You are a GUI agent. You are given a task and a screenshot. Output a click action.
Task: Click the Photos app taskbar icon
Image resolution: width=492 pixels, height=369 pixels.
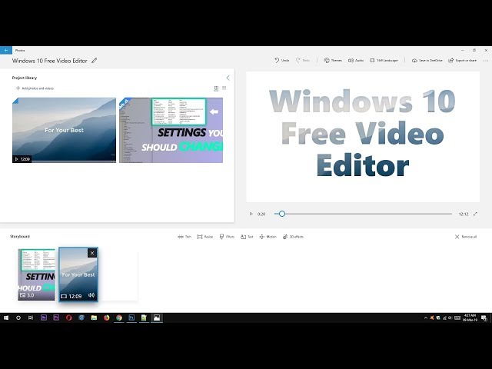[x=157, y=317]
